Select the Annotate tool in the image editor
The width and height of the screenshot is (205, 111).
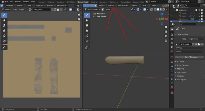point(4,47)
